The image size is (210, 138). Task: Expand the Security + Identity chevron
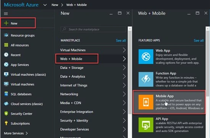[x=124, y=120]
